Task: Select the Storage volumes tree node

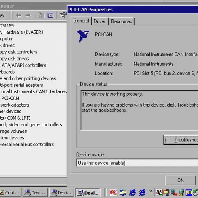Action: (x=13, y=131)
